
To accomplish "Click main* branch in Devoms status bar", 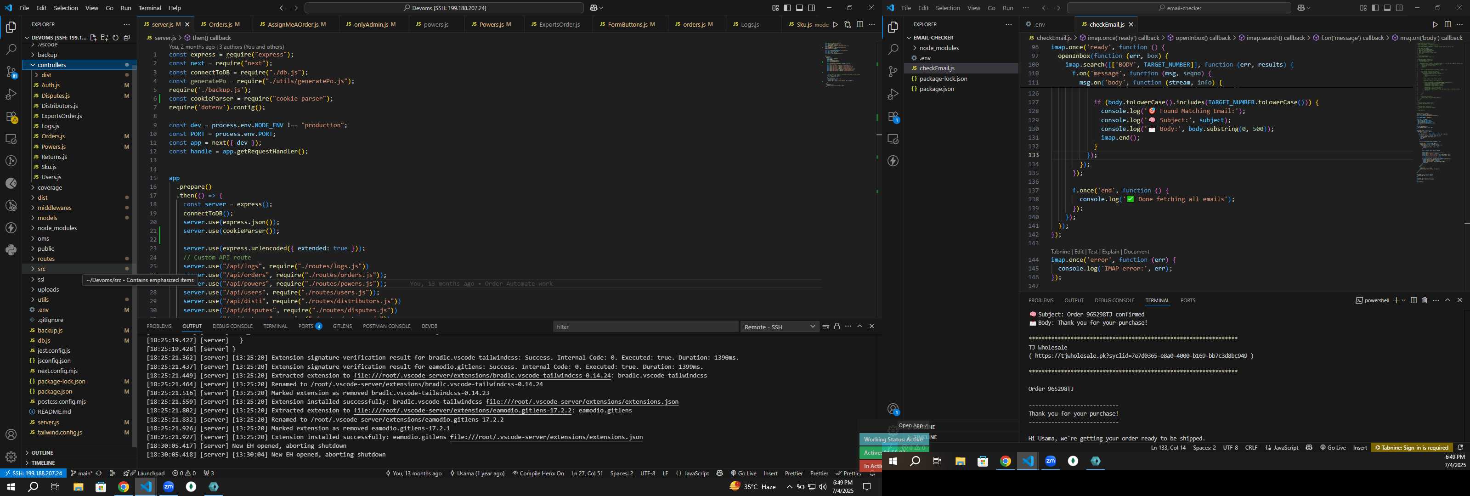I will [82, 473].
